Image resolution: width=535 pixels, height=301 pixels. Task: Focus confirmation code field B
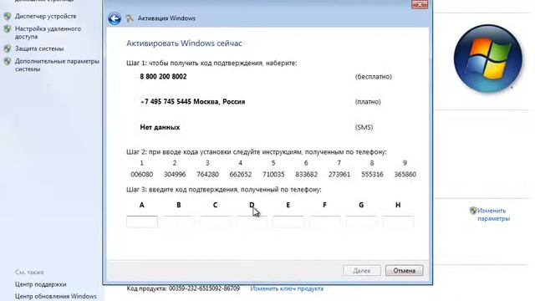pyautogui.click(x=178, y=222)
